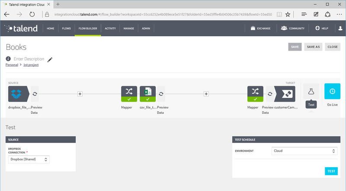This screenshot has width=346, height=191.
Task: Open Manage tab
Action: [x=129, y=28]
